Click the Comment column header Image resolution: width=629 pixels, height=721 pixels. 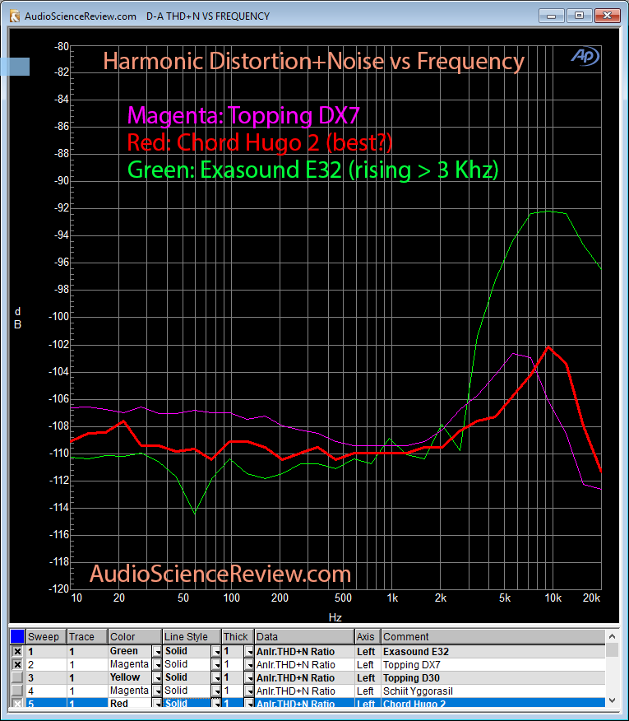(x=493, y=637)
